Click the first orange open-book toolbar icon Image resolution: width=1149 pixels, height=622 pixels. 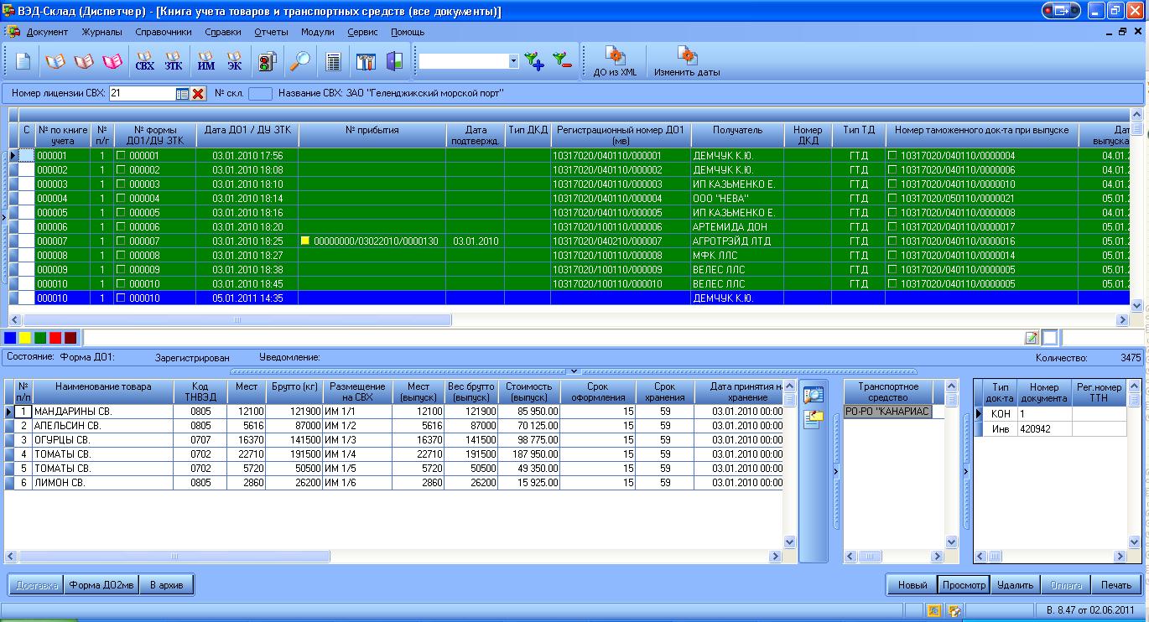coord(55,61)
